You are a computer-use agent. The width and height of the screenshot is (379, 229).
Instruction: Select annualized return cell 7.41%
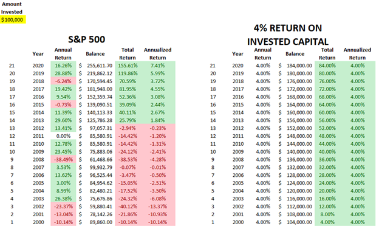(x=157, y=66)
